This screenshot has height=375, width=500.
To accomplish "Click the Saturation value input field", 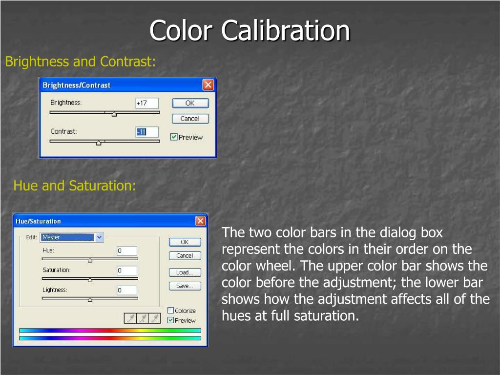I will (127, 271).
